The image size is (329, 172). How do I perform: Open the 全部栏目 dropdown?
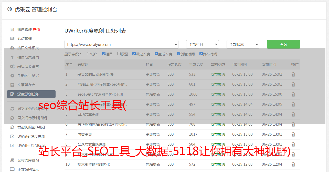tap(203, 44)
